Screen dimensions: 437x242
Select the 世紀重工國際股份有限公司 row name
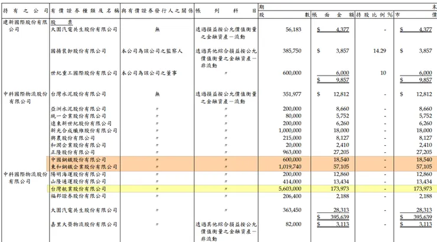[84, 73]
